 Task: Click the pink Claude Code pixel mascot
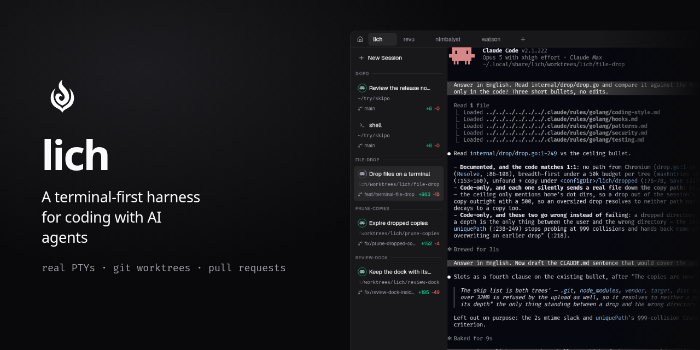pos(462,55)
